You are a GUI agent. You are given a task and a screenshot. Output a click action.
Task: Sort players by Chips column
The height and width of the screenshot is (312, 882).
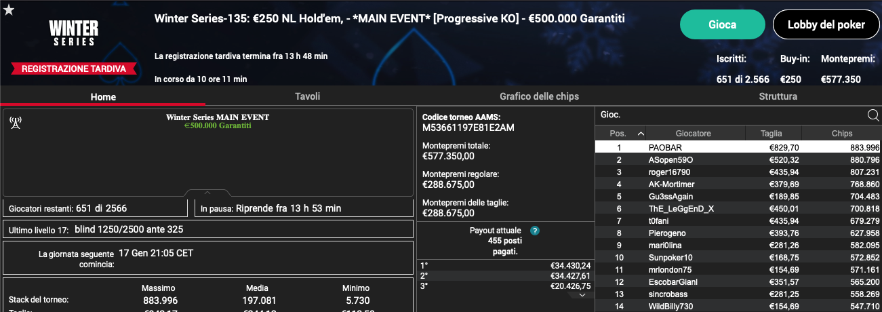coord(842,134)
